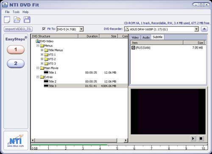The height and width of the screenshot is (154, 212).
Task: Open the DVD Recorder ASUS DRW-1608P dropdown
Action: coord(196,29)
